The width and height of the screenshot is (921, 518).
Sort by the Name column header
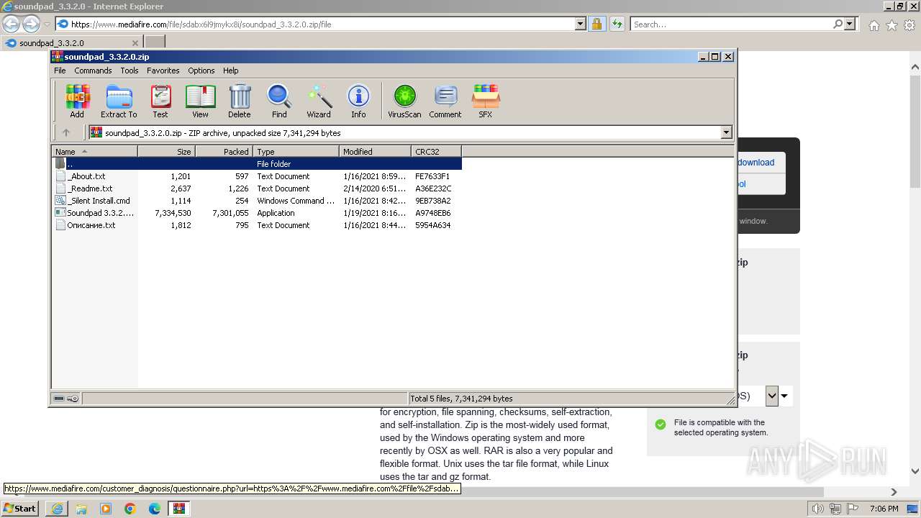[x=94, y=151]
